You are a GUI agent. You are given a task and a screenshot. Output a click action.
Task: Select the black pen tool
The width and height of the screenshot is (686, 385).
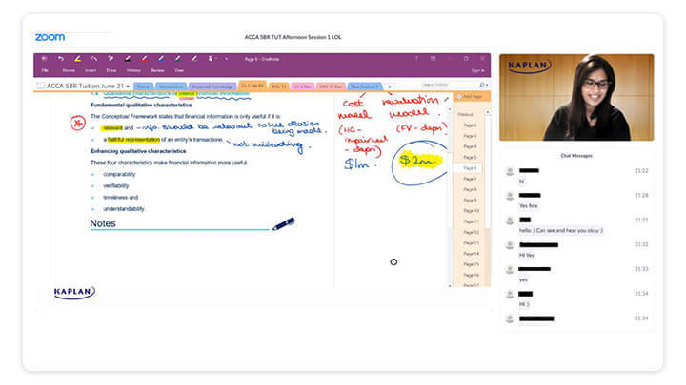[x=128, y=59]
